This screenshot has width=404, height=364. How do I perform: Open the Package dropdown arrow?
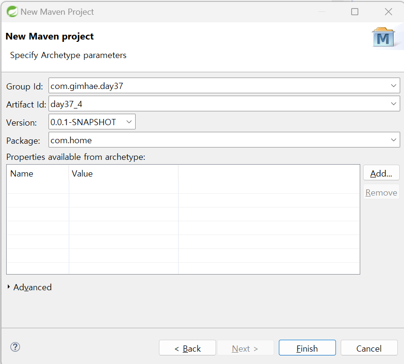394,140
